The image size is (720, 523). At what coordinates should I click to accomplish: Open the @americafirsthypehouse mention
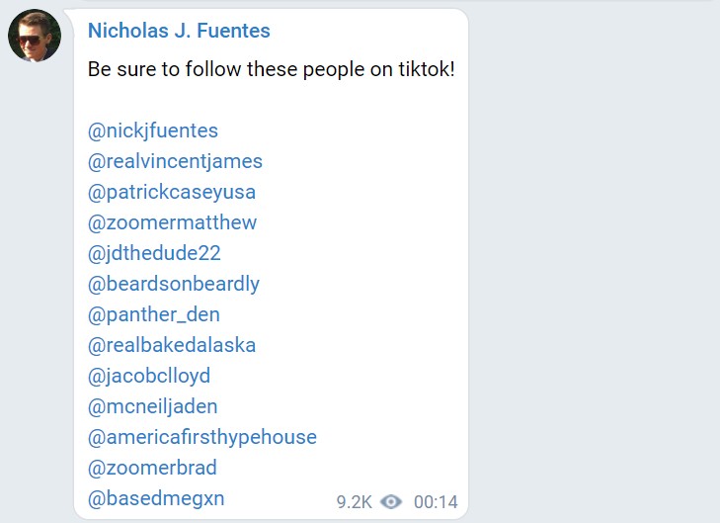(x=202, y=437)
